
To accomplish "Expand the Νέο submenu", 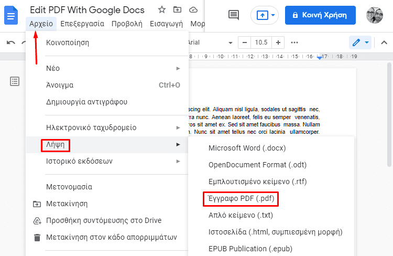I will click(107, 68).
